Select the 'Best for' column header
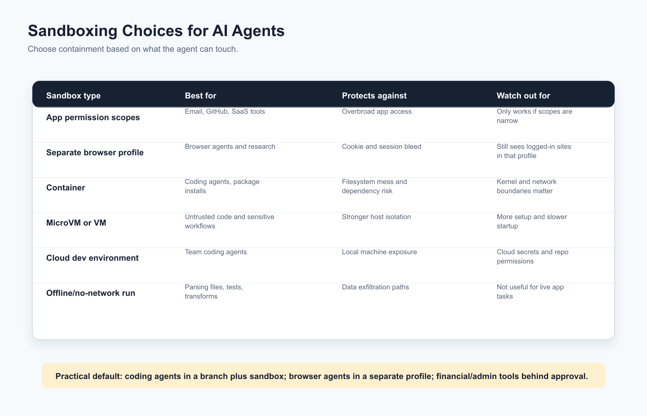 click(x=201, y=96)
